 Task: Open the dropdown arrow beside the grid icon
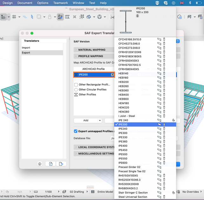click(x=19, y=17)
